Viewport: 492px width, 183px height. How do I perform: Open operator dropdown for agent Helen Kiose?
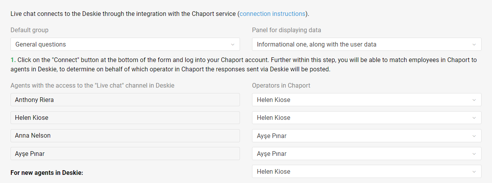(x=366, y=117)
